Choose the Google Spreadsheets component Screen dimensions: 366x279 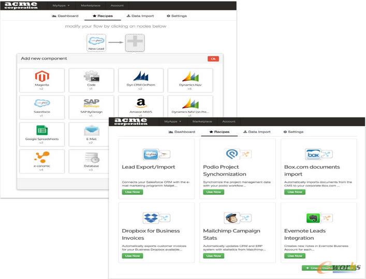[x=42, y=130]
